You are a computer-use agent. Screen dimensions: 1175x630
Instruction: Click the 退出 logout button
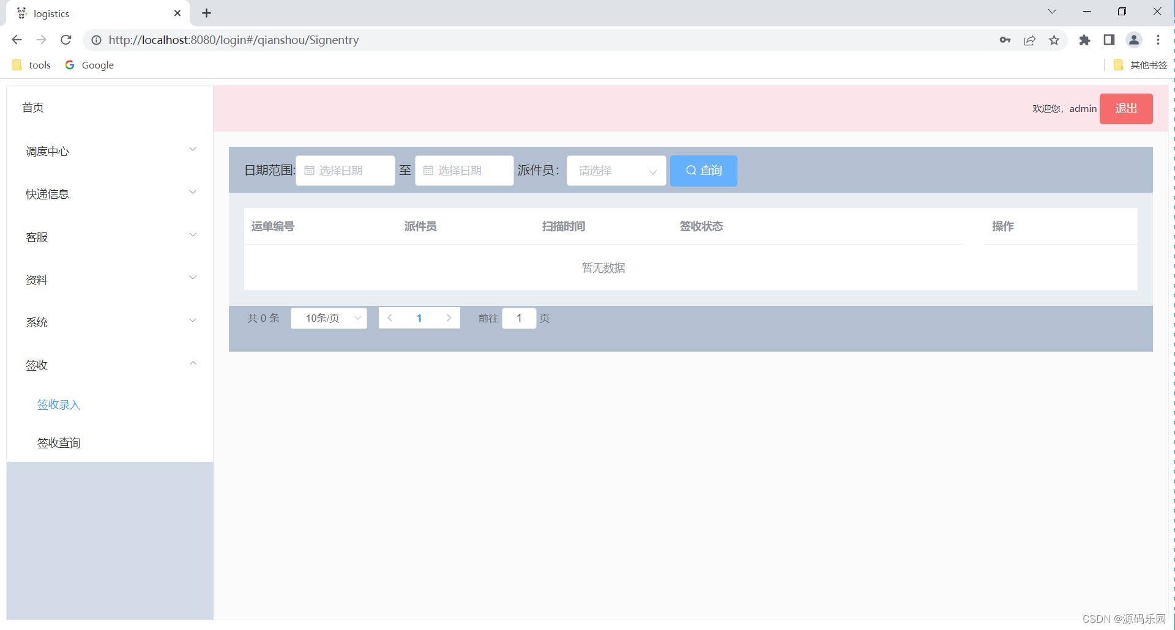pyautogui.click(x=1126, y=109)
